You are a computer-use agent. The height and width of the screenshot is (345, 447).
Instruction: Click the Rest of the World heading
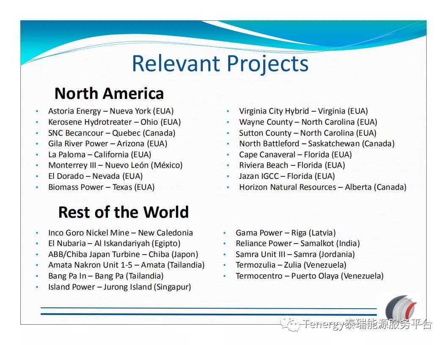coord(123,212)
